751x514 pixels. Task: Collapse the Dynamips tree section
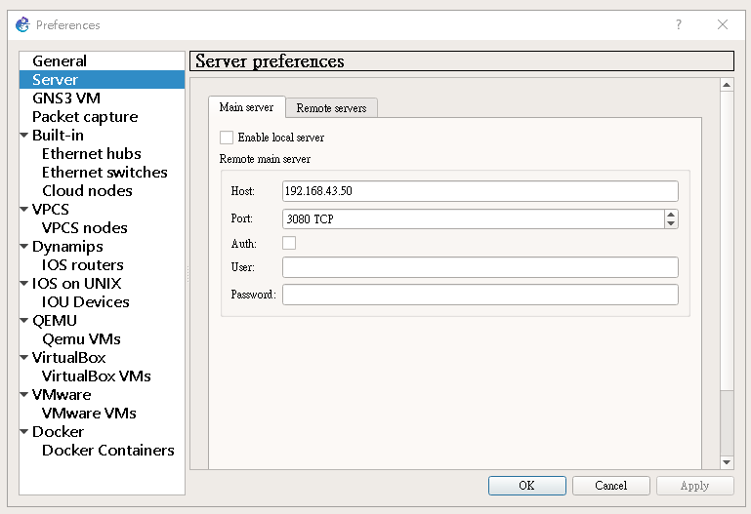click(x=24, y=246)
